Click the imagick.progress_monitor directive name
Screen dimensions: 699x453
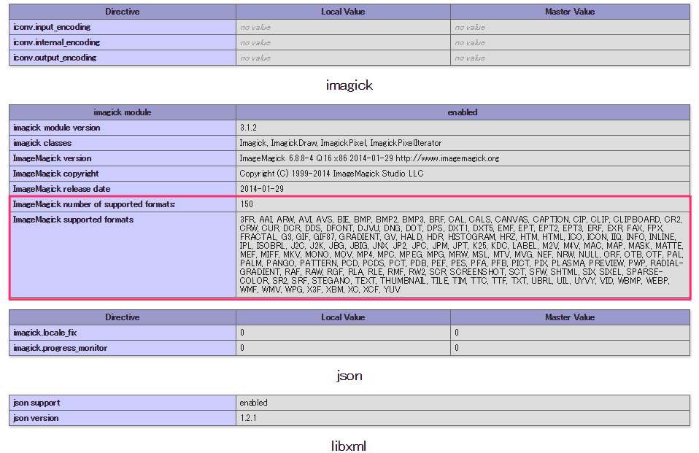pyautogui.click(x=60, y=348)
